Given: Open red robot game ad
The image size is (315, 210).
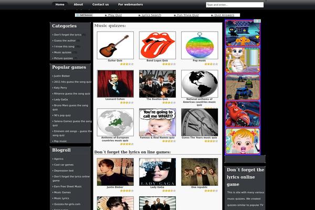Looking at the screenshot, I should [243, 114].
